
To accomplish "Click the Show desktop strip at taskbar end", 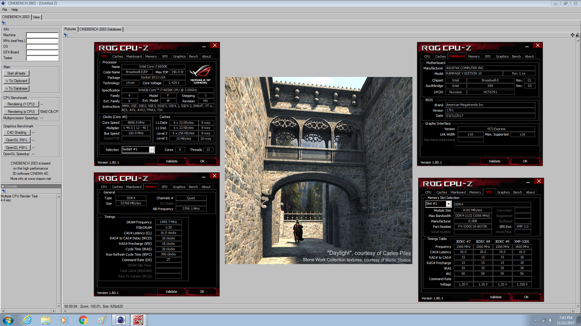I will (579, 320).
